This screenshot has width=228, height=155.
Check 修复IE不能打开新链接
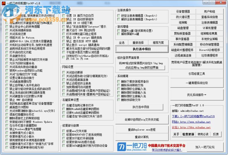coord(64,138)
